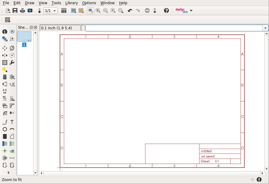Toggle the Show eye tool
This screenshot has height=184, width=269.
tap(12, 31)
